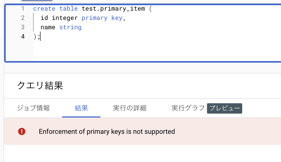Switch to the 結果 tab
281x162 pixels.
pyautogui.click(x=81, y=108)
